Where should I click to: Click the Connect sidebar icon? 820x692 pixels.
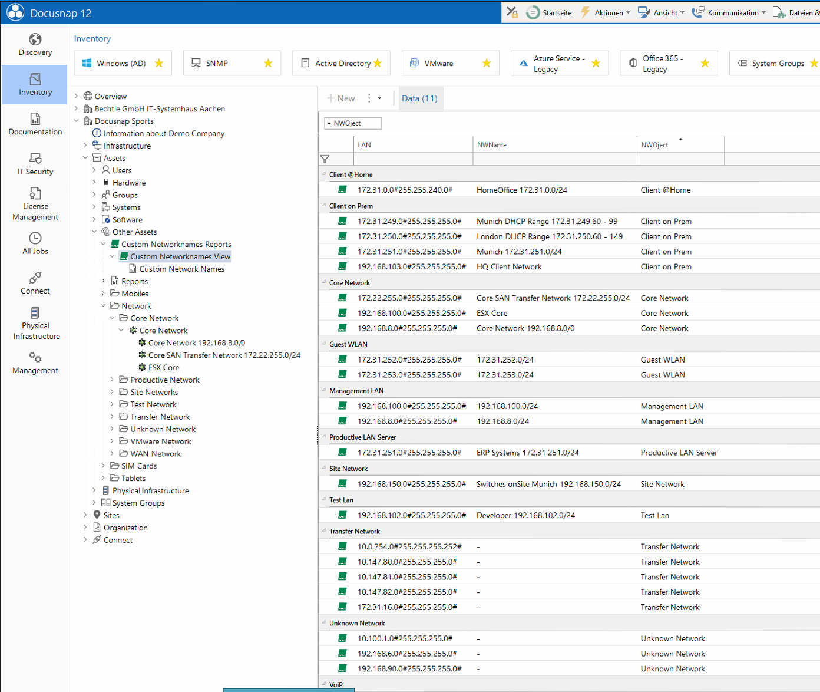[x=35, y=284]
